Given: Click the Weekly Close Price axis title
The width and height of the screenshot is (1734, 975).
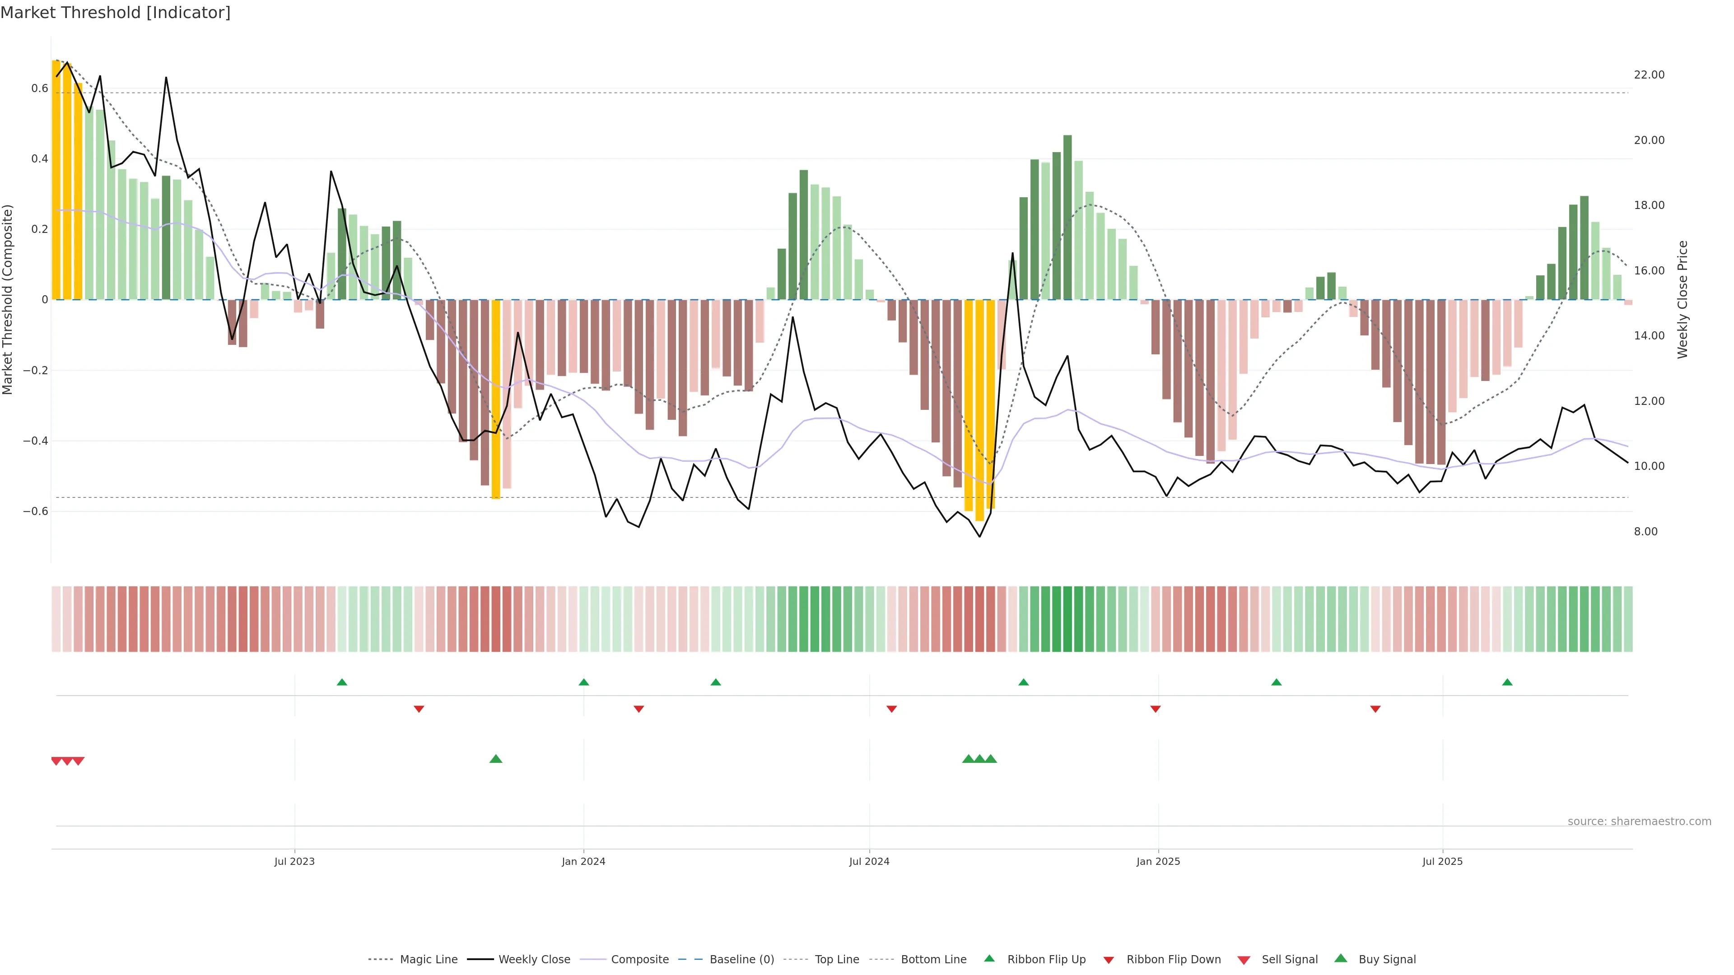Looking at the screenshot, I should 1683,299.
